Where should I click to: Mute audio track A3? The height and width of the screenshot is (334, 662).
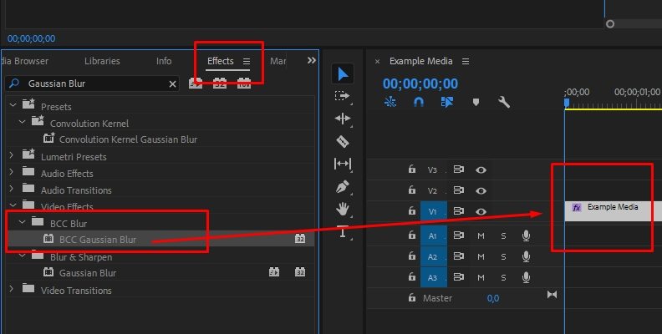[481, 277]
